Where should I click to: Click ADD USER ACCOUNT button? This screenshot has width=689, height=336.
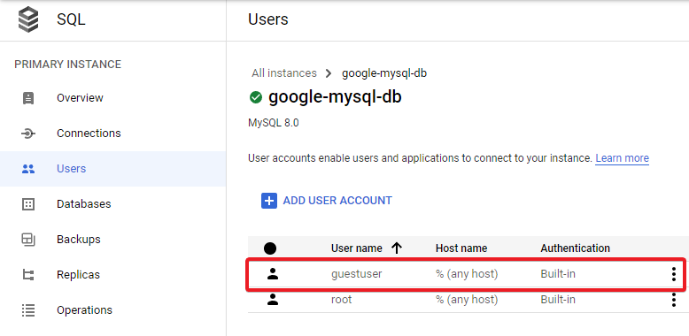click(x=327, y=201)
